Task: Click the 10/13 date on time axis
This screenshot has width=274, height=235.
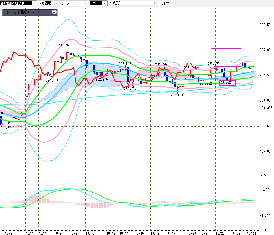Action: (x=111, y=233)
